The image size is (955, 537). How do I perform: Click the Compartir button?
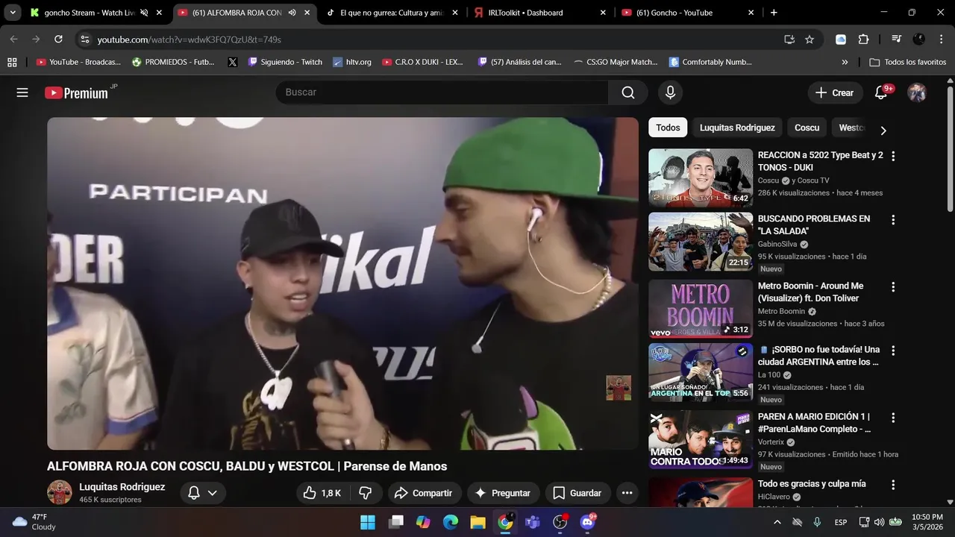423,493
